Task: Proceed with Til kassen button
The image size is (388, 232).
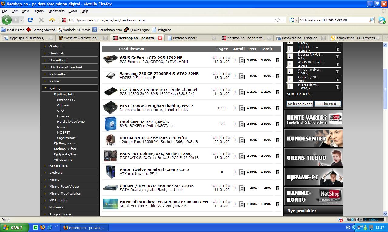Action: 327,104
